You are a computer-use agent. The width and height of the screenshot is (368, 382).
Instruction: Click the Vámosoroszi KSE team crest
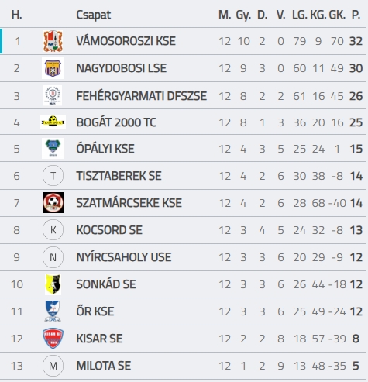click(x=53, y=41)
